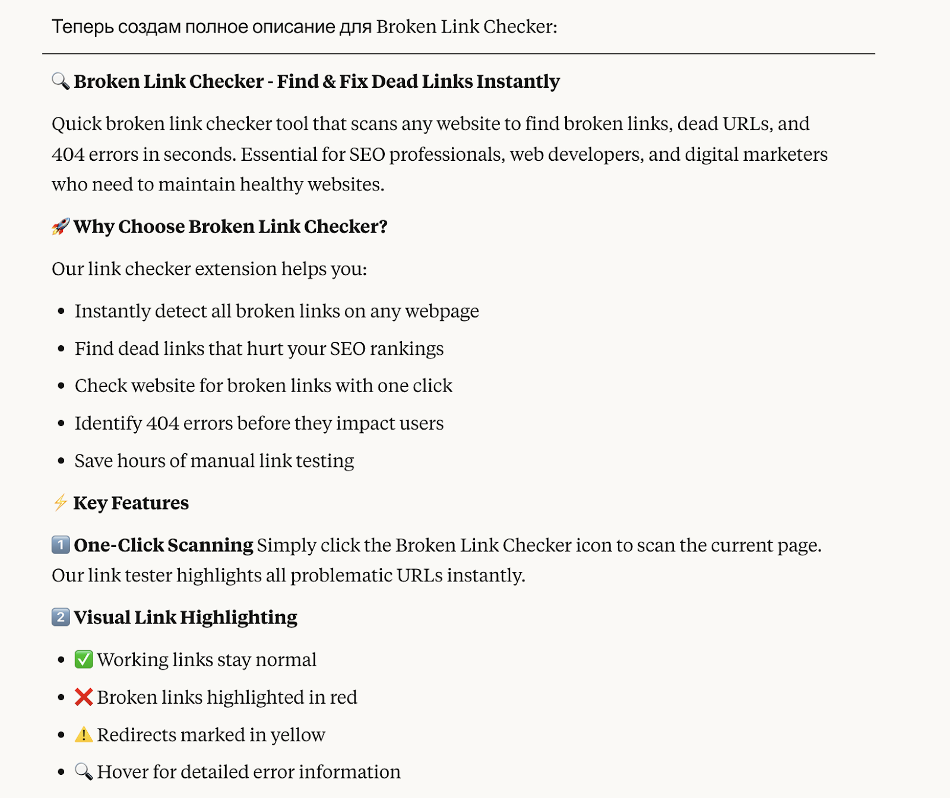
Task: Click the 'Why Choose Broken Link Checker?' heading
Action: (230, 227)
